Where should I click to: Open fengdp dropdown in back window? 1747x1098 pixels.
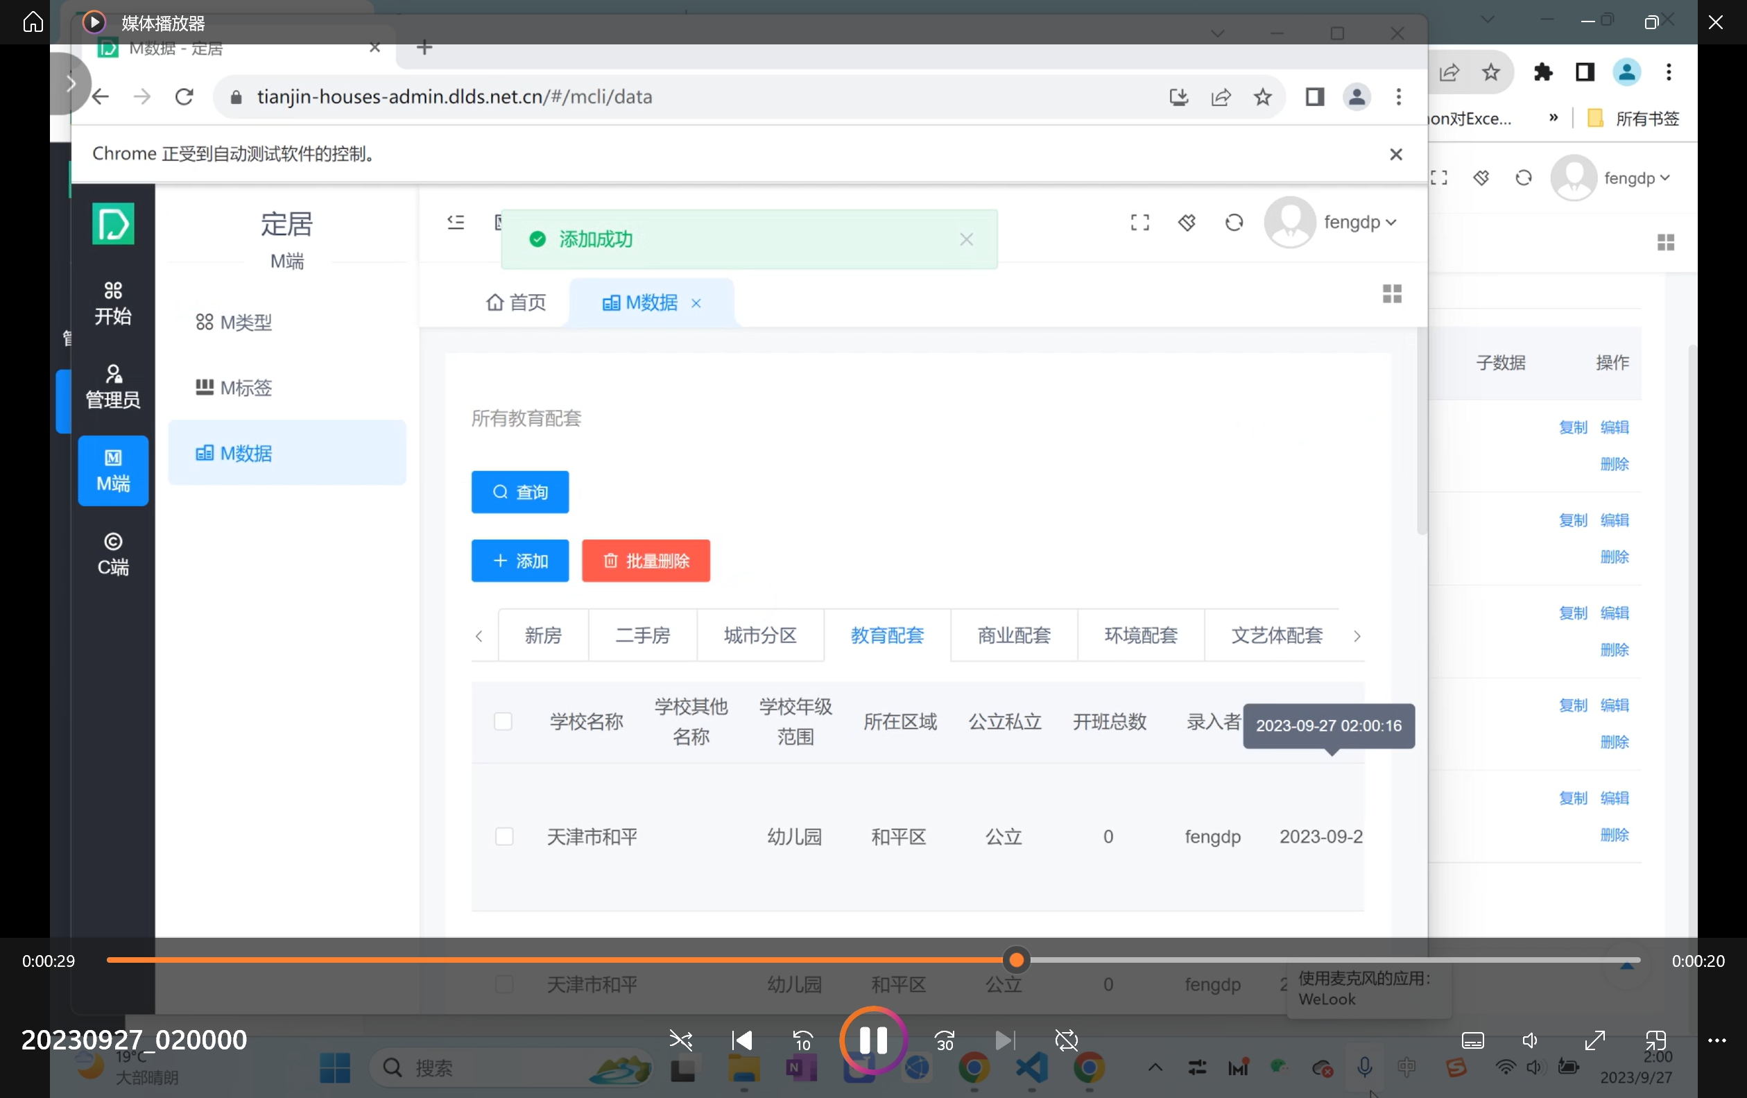[1611, 178]
